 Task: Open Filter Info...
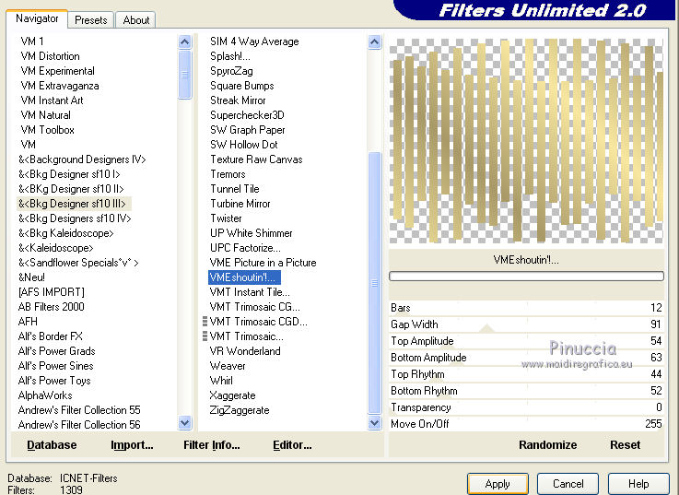coord(212,444)
